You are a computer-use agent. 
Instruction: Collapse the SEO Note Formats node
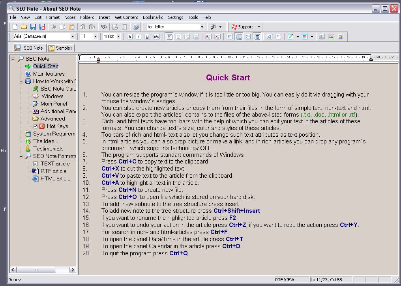coord(21,156)
